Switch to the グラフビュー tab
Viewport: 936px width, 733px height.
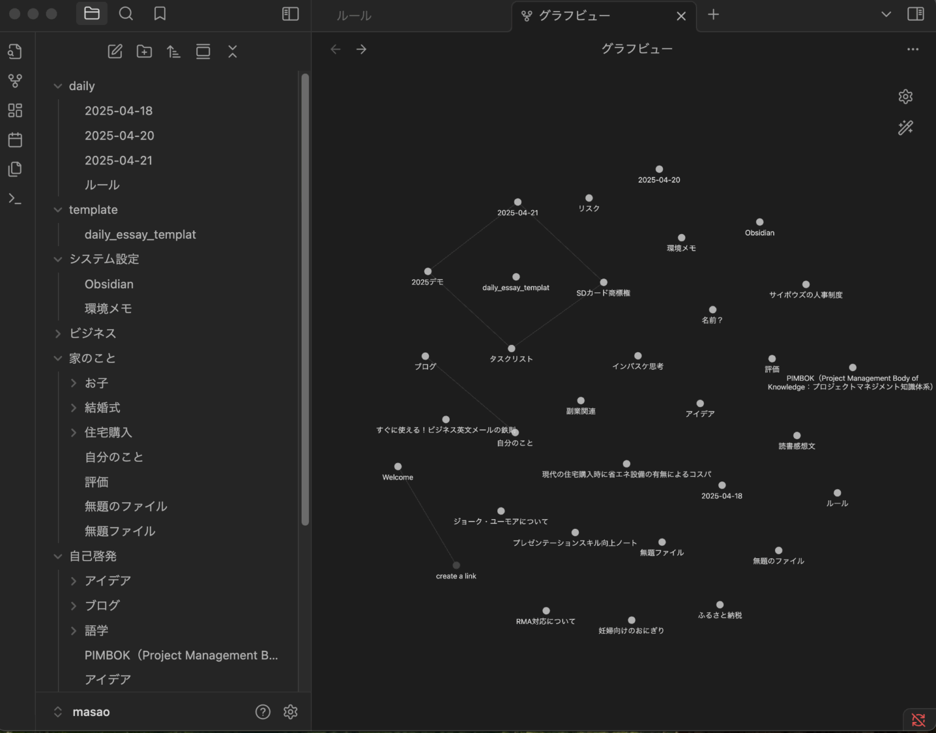[x=574, y=16]
